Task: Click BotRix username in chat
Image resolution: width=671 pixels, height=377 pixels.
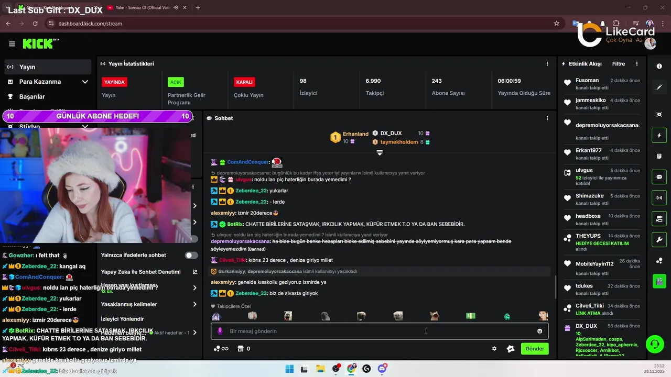Action: pos(236,224)
